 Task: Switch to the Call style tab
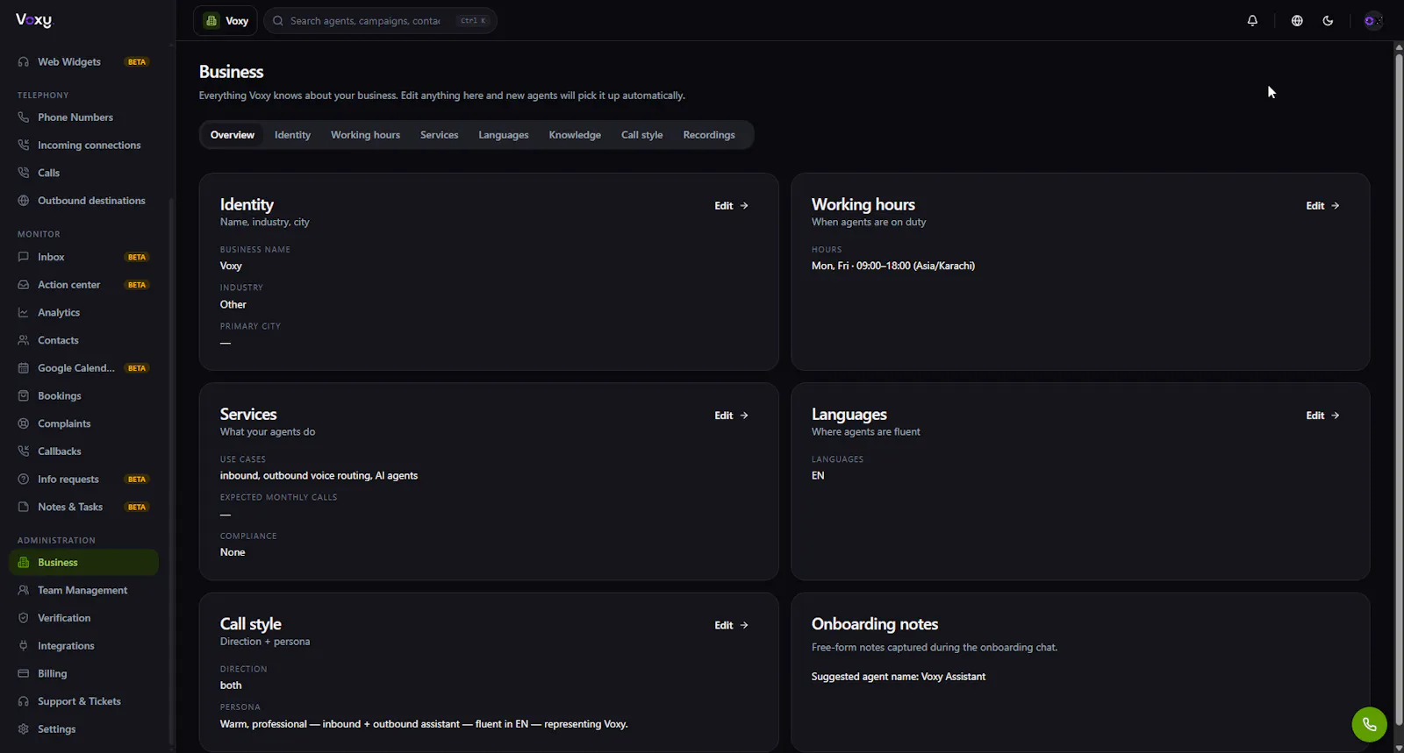642,135
